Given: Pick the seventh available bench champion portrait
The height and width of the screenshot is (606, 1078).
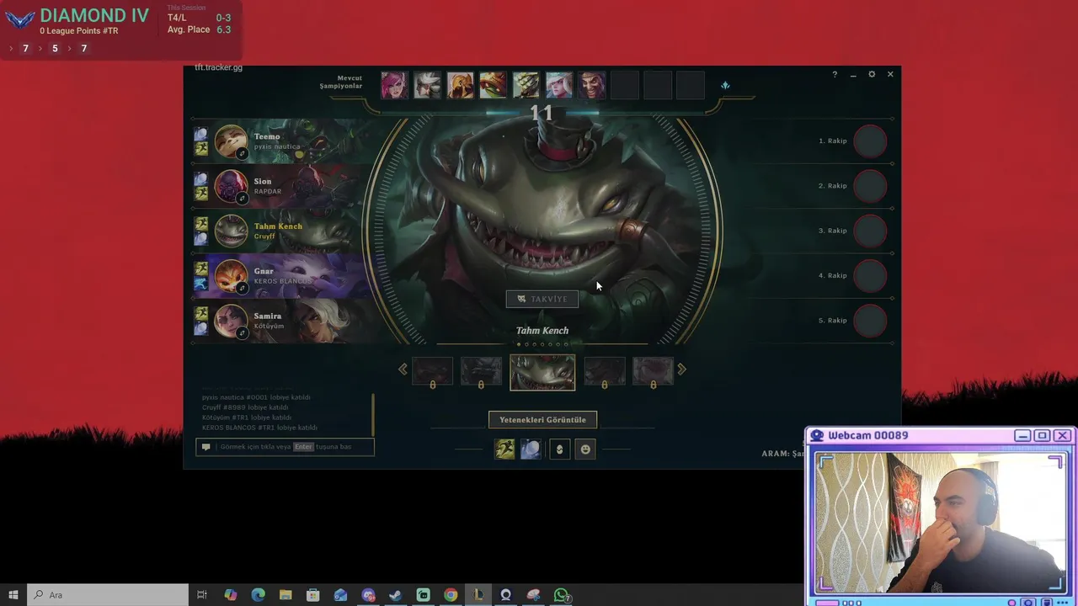Looking at the screenshot, I should click(x=591, y=85).
